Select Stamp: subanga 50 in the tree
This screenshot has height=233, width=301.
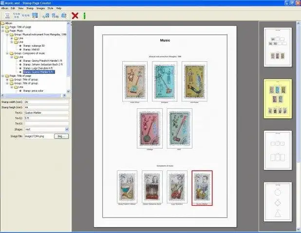[x=34, y=46]
